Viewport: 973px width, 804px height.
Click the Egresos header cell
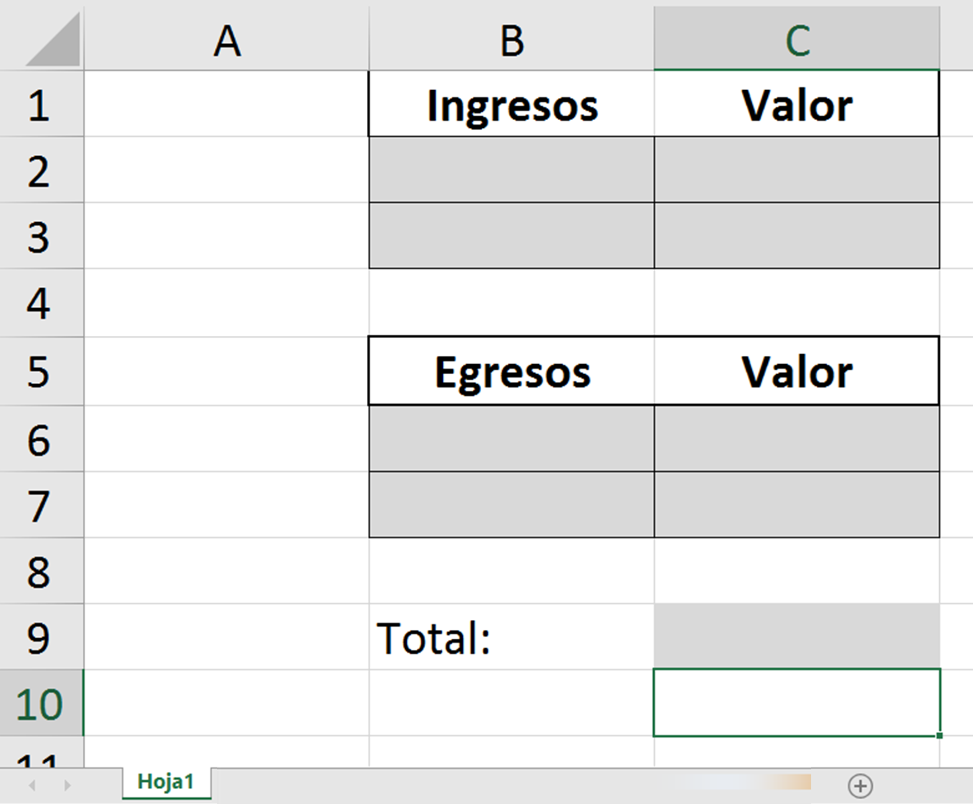[512, 371]
